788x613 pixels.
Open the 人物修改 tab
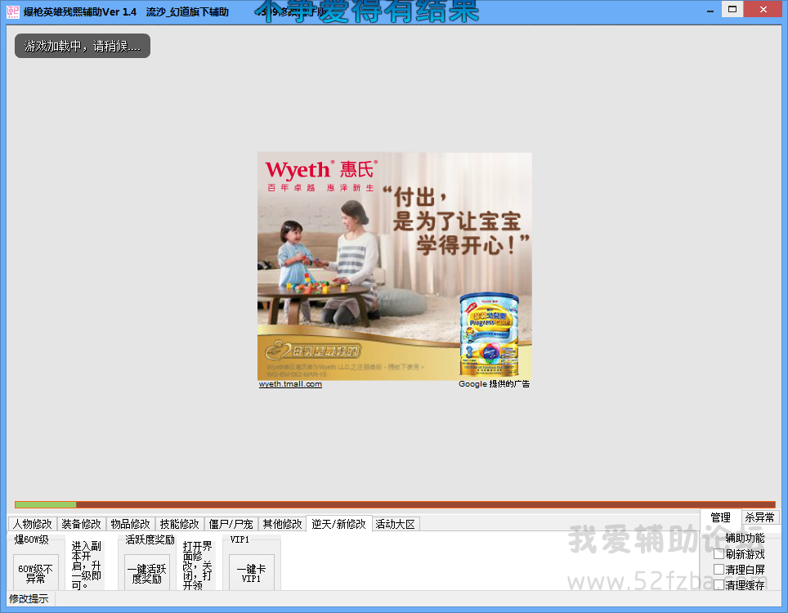pos(33,524)
